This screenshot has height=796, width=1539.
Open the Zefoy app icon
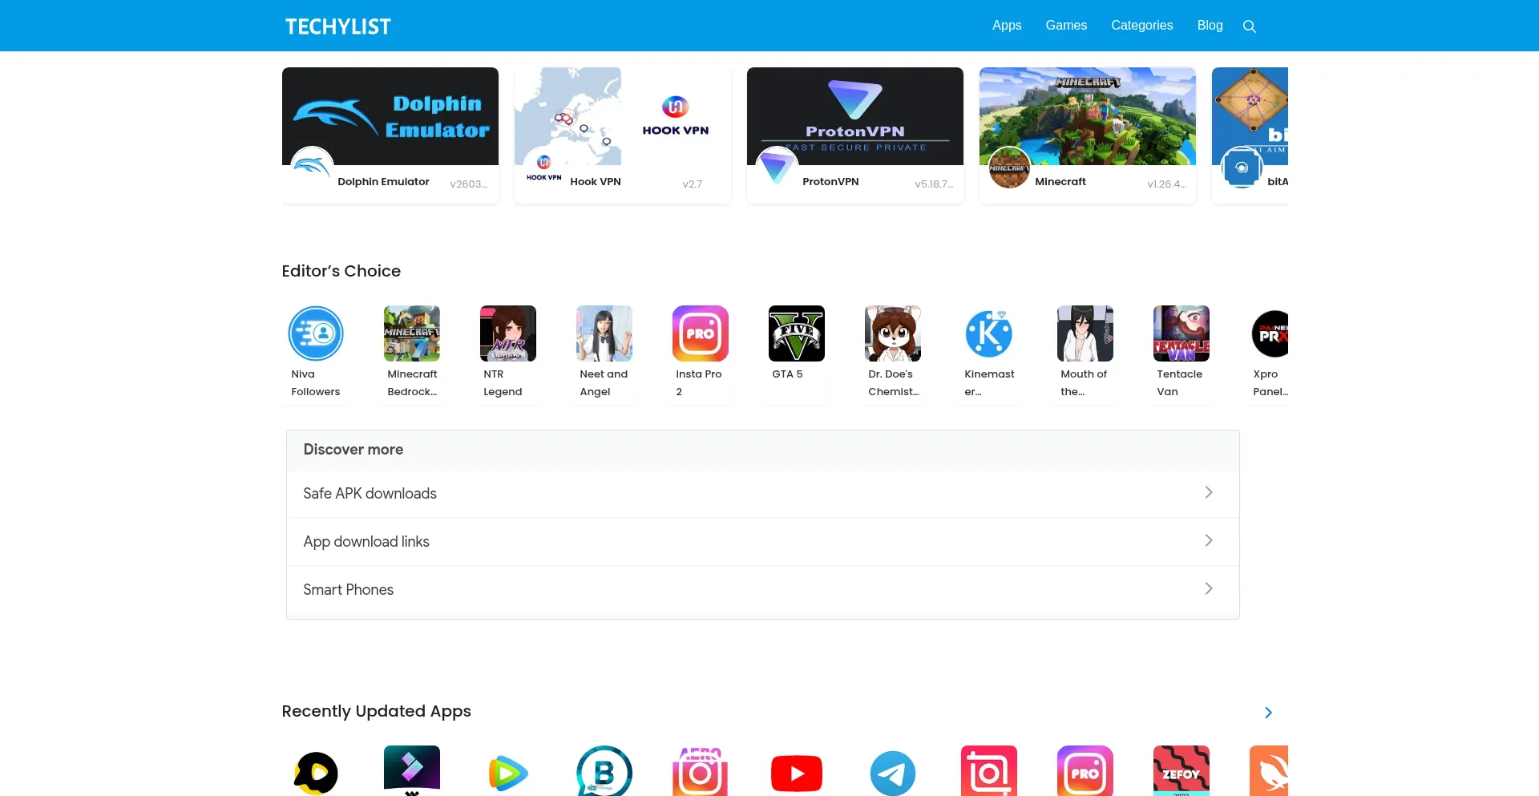[1182, 771]
